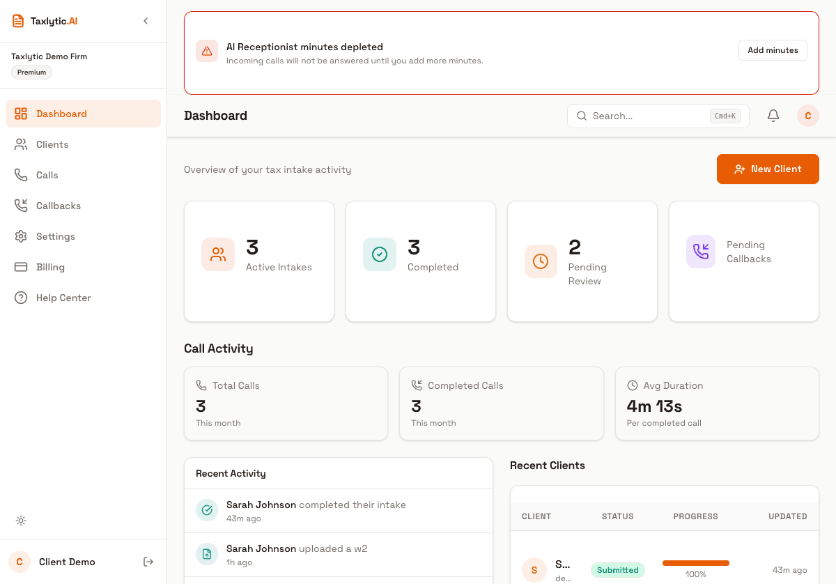Select the Premium plan badge
This screenshot has width=836, height=584.
click(x=31, y=72)
